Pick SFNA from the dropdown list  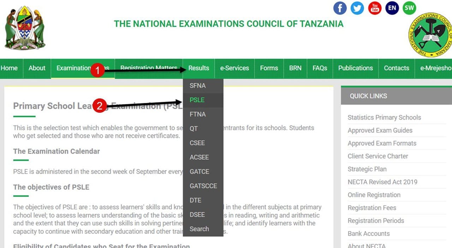197,86
